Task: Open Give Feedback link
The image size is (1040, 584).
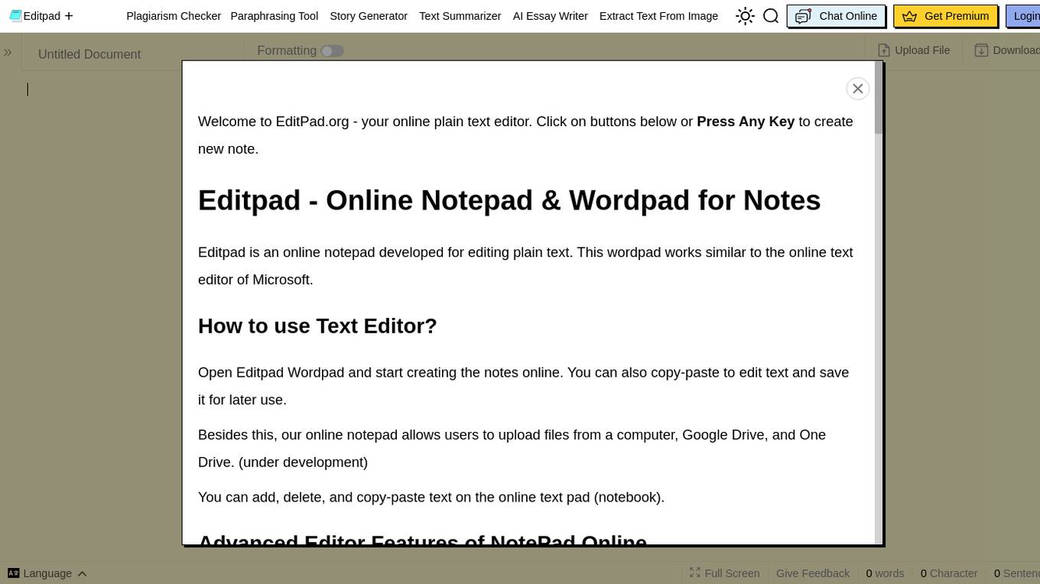Action: [813, 573]
